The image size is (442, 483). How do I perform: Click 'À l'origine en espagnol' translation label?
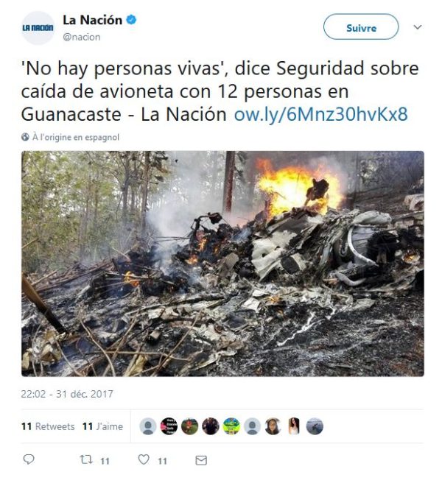pos(76,138)
